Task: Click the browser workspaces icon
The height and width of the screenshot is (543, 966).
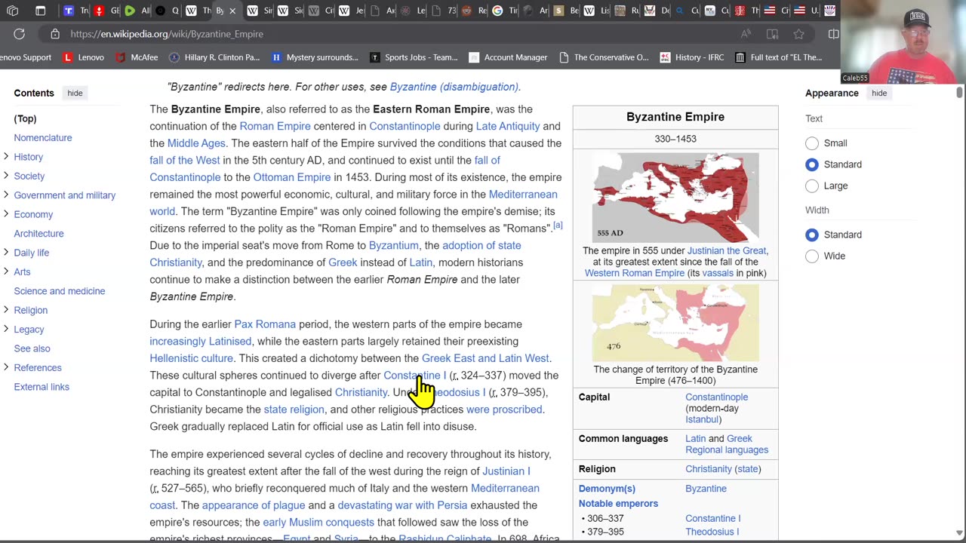Action: [13, 11]
